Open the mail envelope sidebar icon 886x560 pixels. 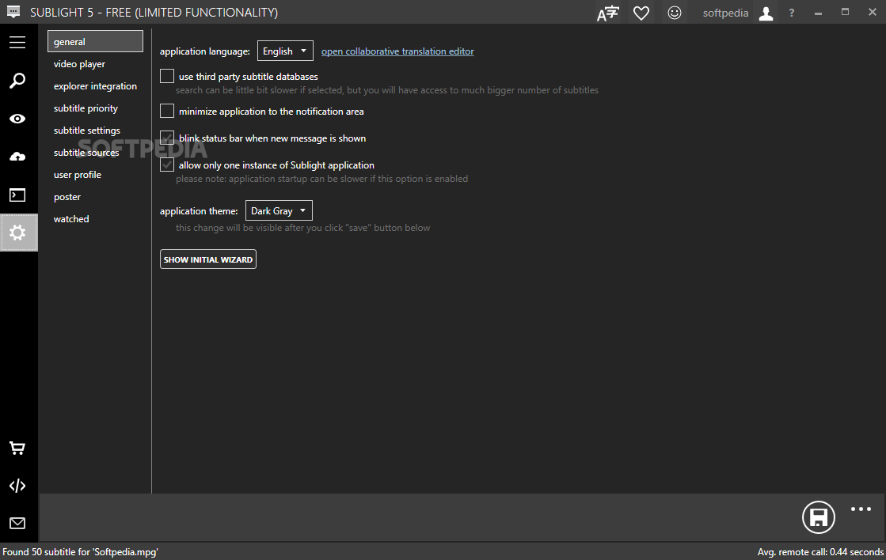pyautogui.click(x=17, y=524)
